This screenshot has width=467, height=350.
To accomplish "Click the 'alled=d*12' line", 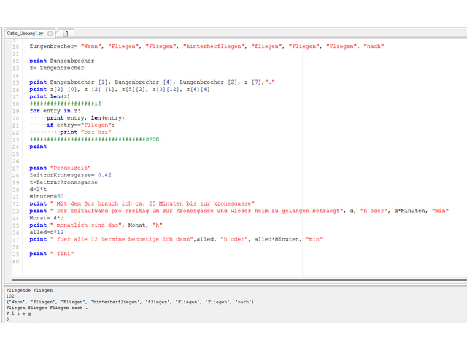I will point(47,232).
